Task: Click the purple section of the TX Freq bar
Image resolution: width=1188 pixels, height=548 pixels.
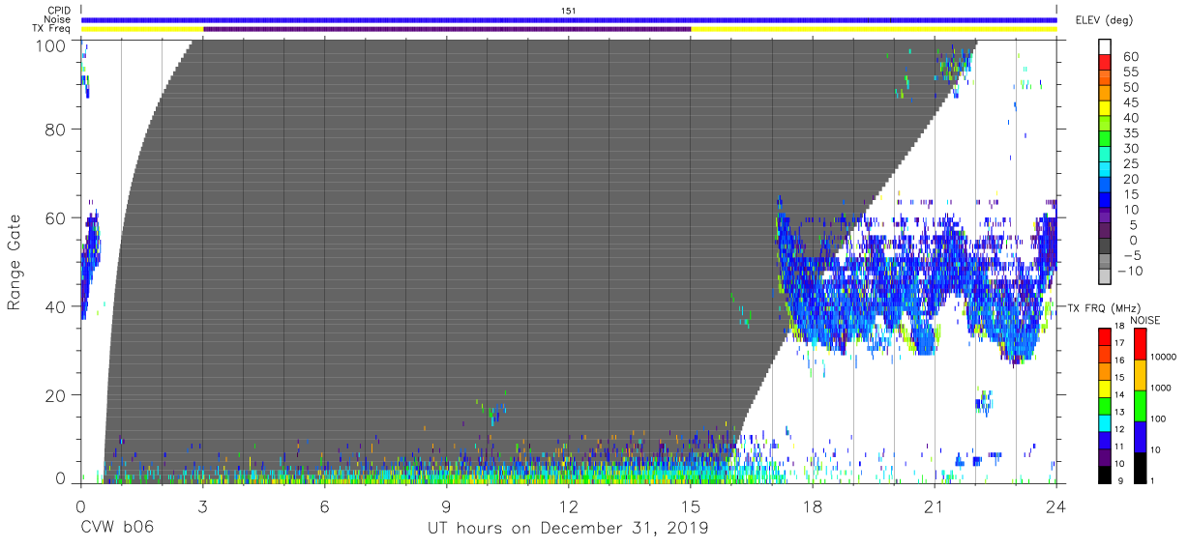Action: 447,29
